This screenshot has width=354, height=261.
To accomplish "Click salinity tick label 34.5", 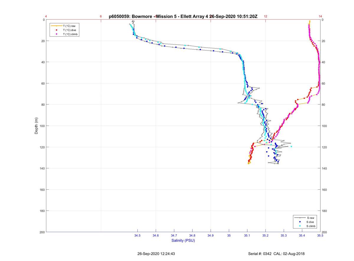I will pos(137,235).
